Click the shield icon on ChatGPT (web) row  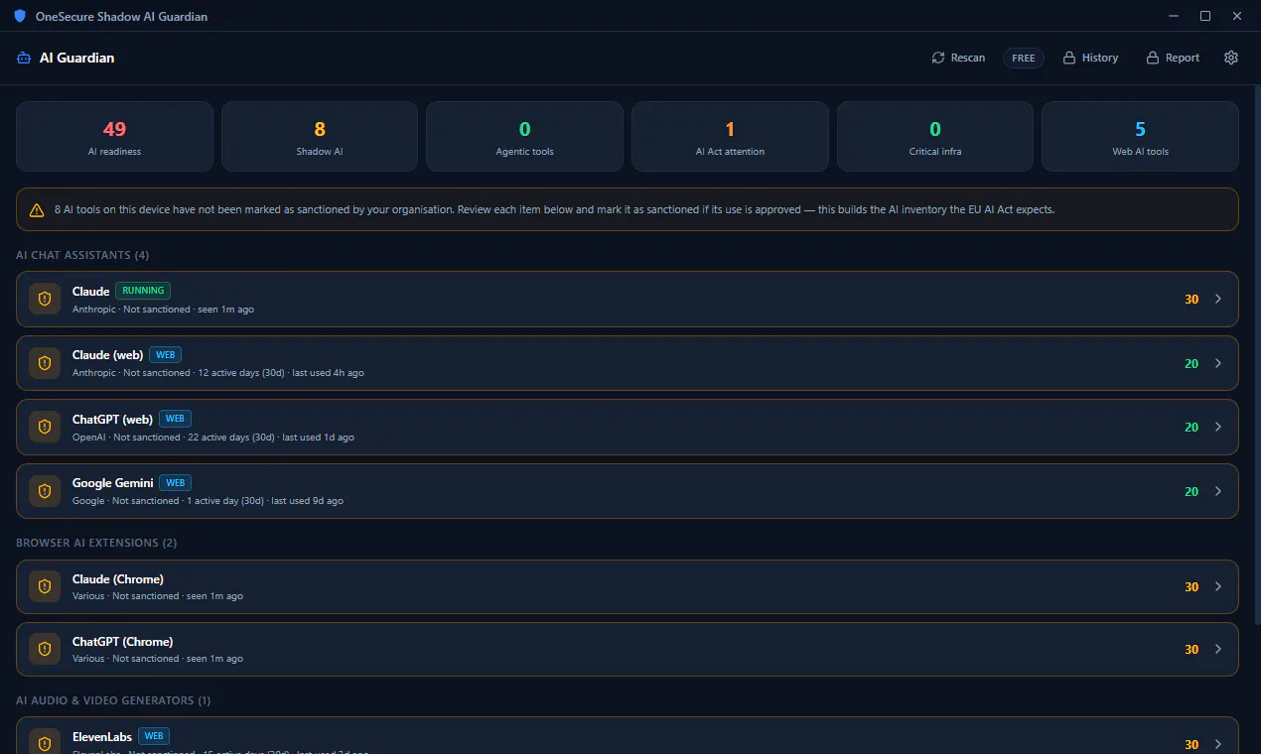coord(45,427)
